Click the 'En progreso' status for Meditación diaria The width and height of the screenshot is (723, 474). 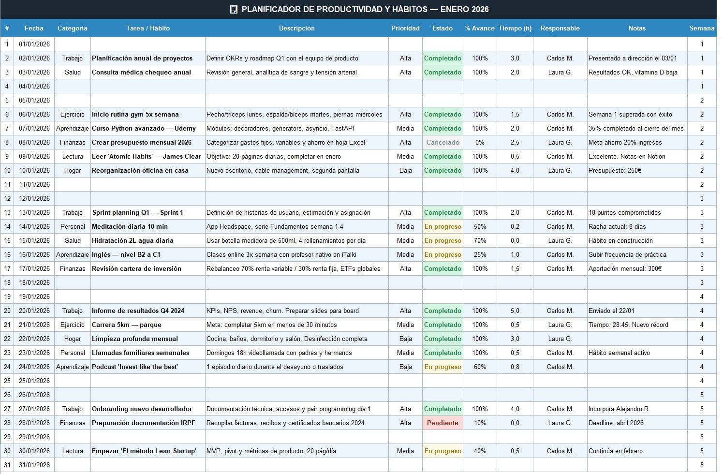pos(443,226)
